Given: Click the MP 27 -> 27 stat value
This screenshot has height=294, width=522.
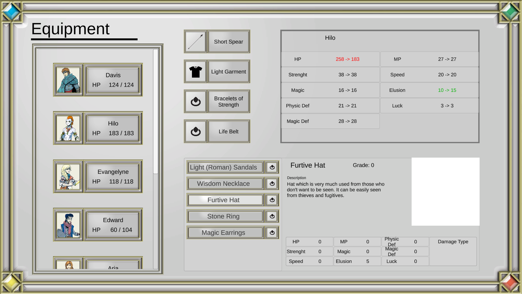Looking at the screenshot, I should [x=447, y=59].
